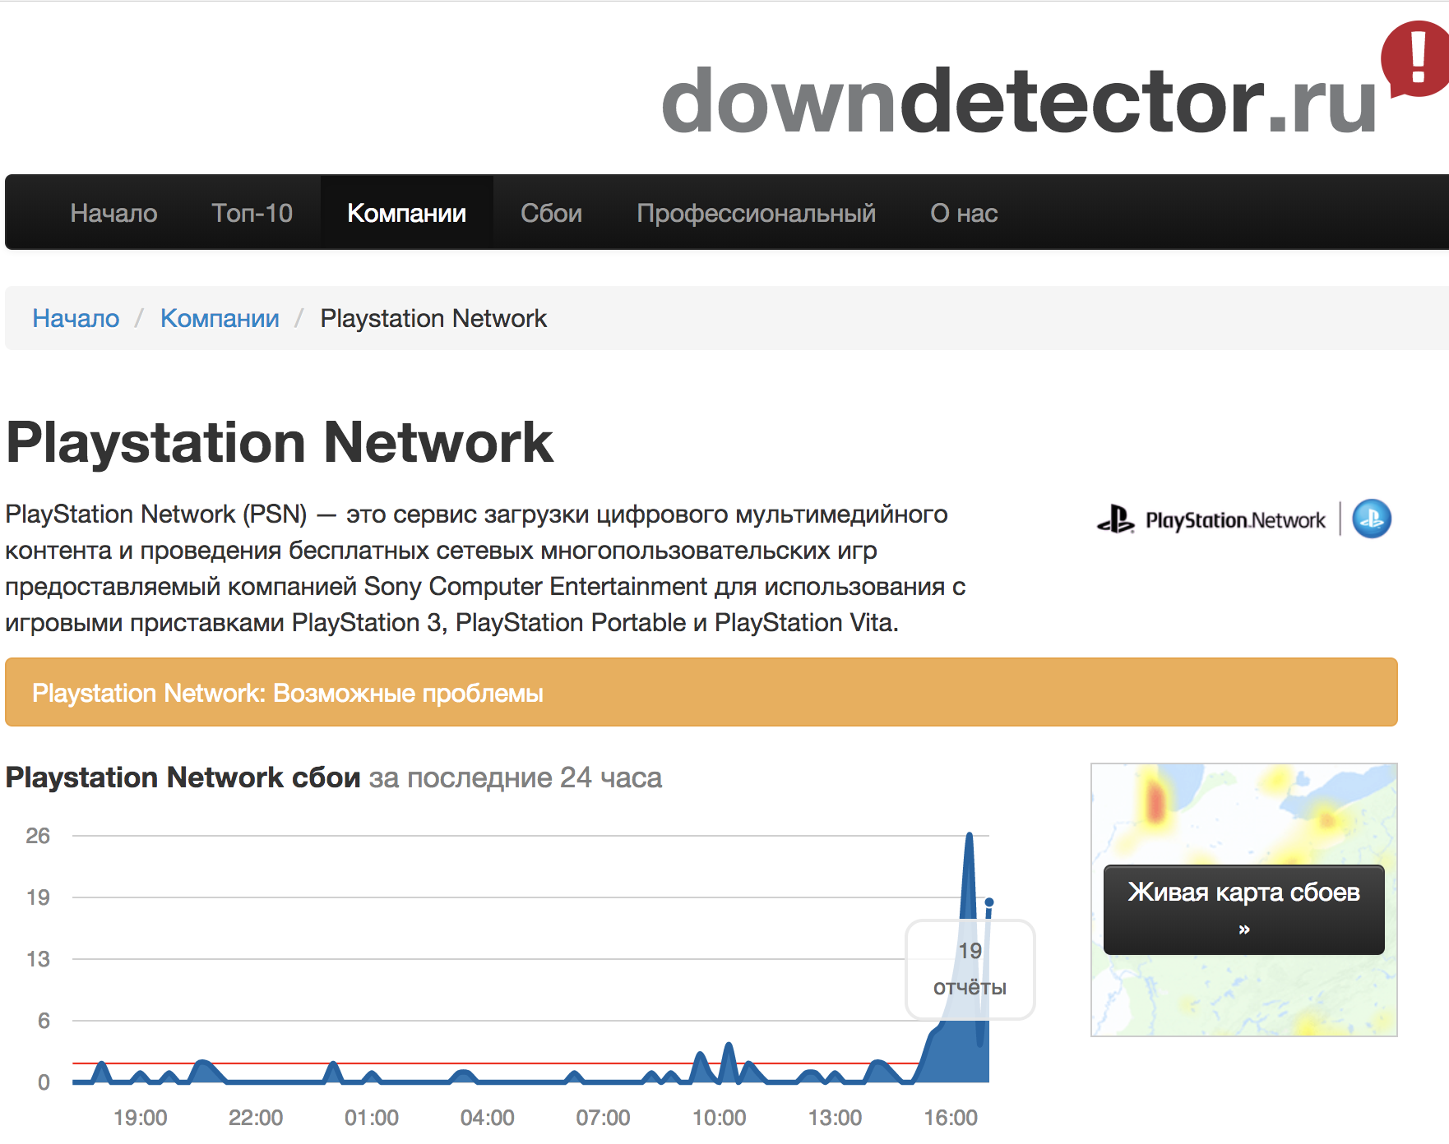Click the blue round PlayStation icon

coord(1372,519)
